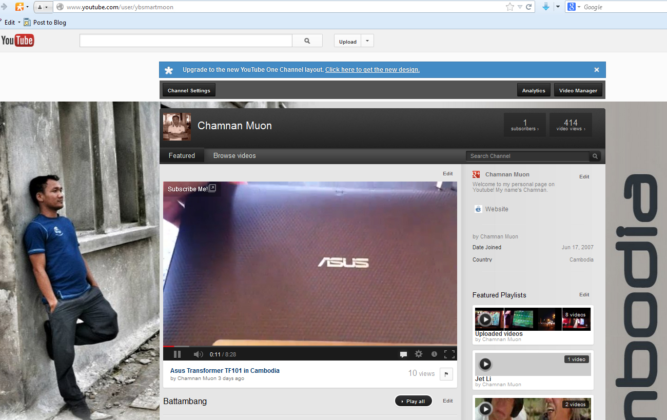Click the 10 views count text
This screenshot has width=667, height=420.
point(421,373)
